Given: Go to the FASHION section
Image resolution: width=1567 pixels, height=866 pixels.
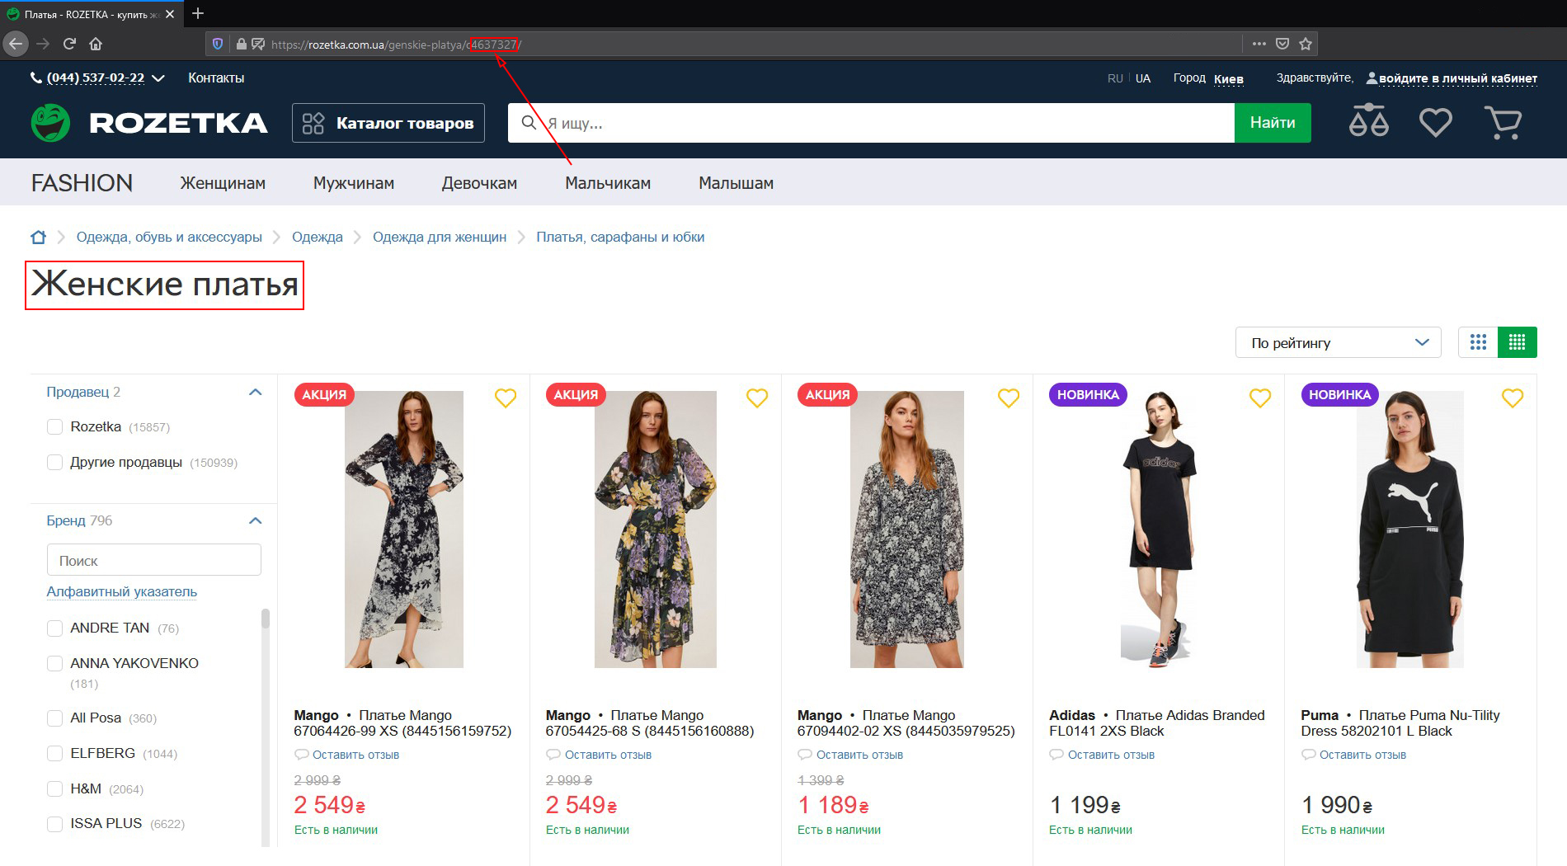Looking at the screenshot, I should [x=82, y=183].
